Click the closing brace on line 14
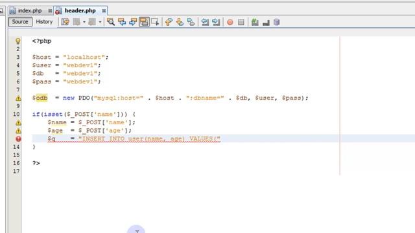 coord(34,147)
